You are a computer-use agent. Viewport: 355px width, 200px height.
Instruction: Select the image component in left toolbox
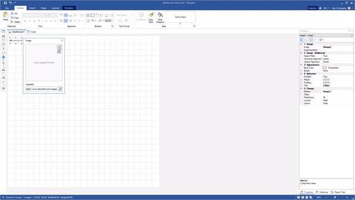coord(3,69)
